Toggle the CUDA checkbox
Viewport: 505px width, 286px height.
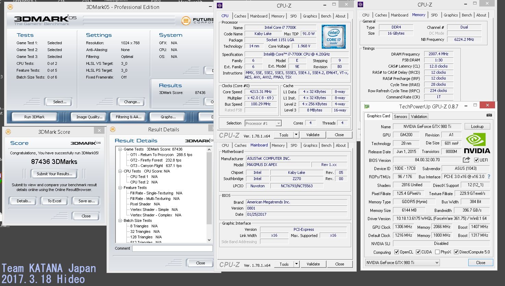[418, 252]
